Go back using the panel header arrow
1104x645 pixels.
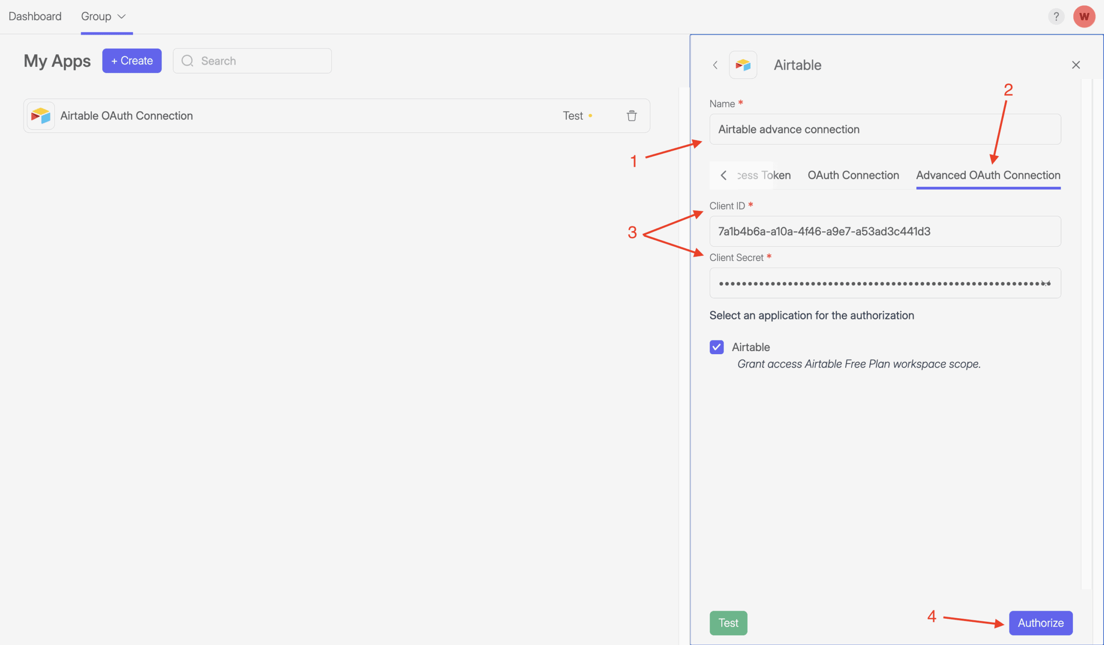[715, 65]
